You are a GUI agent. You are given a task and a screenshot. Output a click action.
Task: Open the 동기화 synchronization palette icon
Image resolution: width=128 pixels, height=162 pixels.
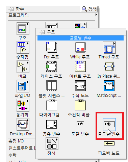point(23,105)
